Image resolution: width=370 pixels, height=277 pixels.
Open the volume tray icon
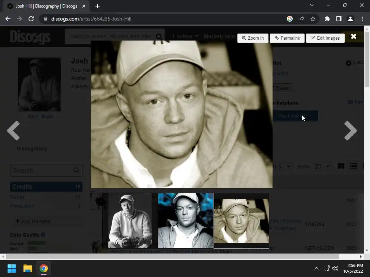(335, 268)
